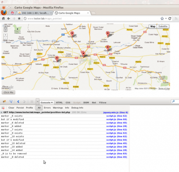
Task: Switch to the CSS panel
Action: point(68,102)
